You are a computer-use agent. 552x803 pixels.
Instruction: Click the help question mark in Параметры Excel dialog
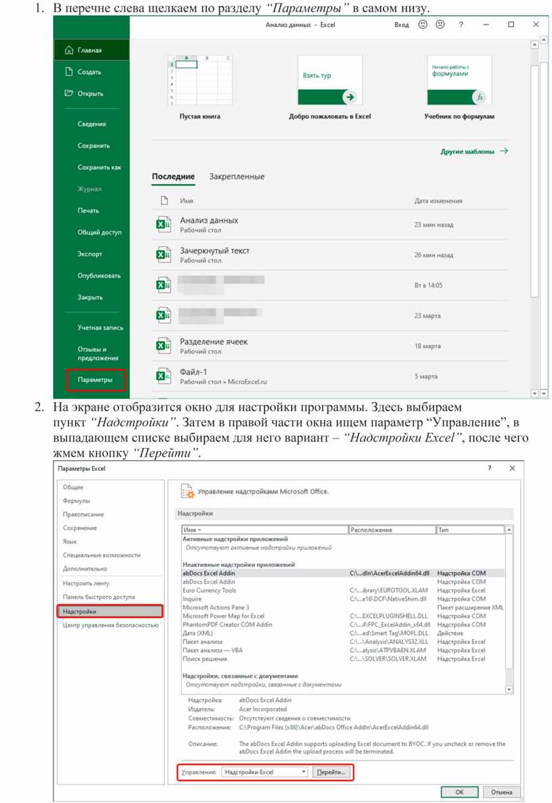(x=490, y=468)
